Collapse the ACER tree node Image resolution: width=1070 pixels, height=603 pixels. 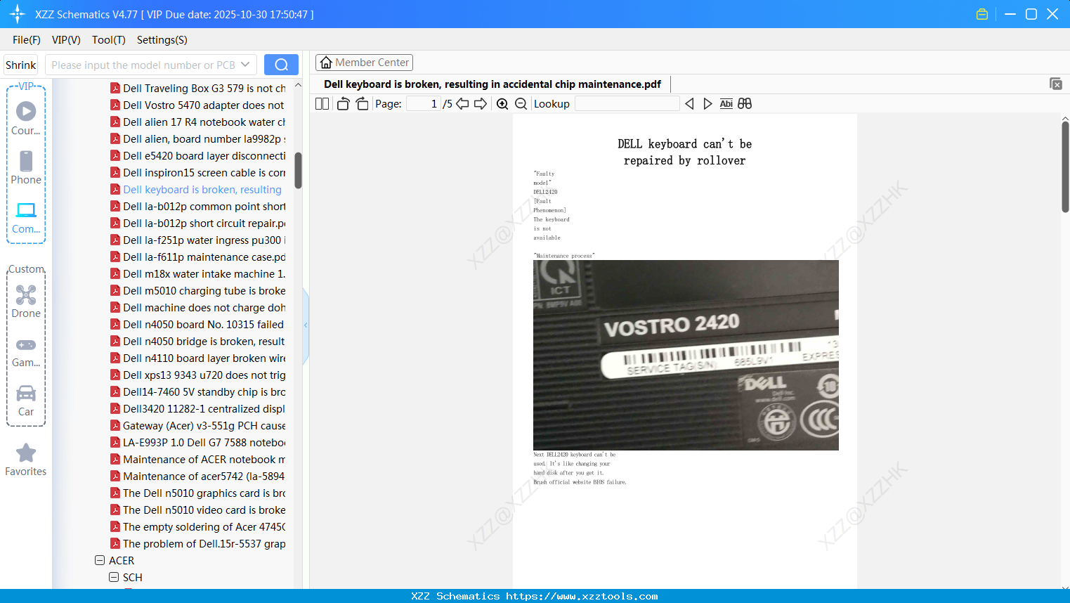coord(100,561)
